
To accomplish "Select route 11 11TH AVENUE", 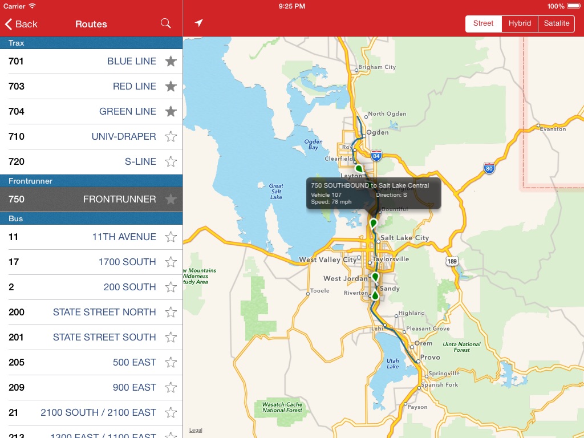I will point(91,237).
